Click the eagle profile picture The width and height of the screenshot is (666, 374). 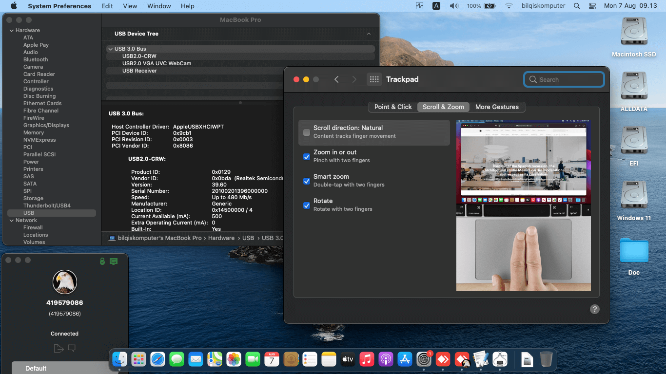(65, 282)
